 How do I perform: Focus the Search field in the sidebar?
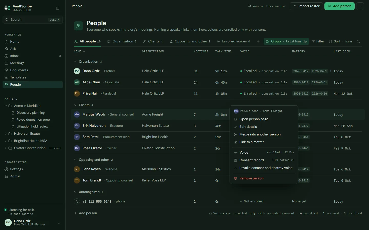click(x=33, y=20)
